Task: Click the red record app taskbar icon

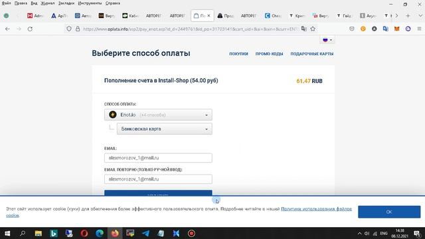Action: click(x=191, y=233)
